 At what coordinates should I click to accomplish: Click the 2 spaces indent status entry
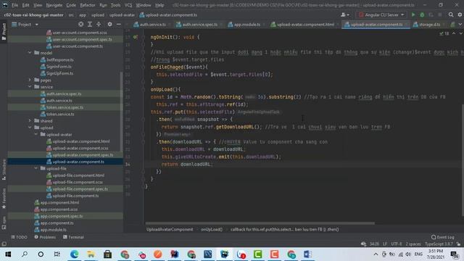click(x=413, y=244)
